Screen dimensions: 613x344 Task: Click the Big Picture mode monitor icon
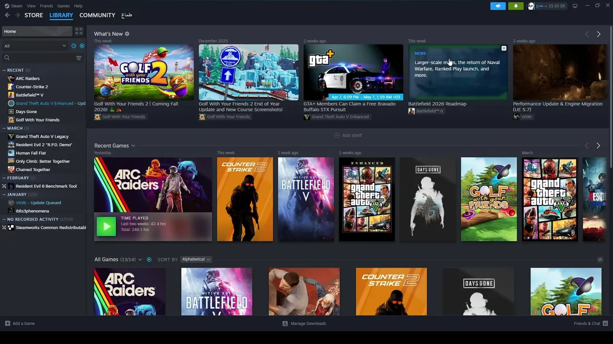pyautogui.click(x=575, y=6)
